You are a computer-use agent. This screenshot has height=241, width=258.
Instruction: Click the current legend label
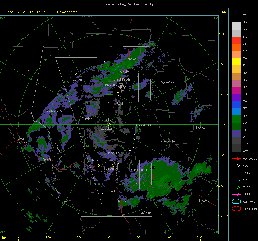click(x=249, y=202)
